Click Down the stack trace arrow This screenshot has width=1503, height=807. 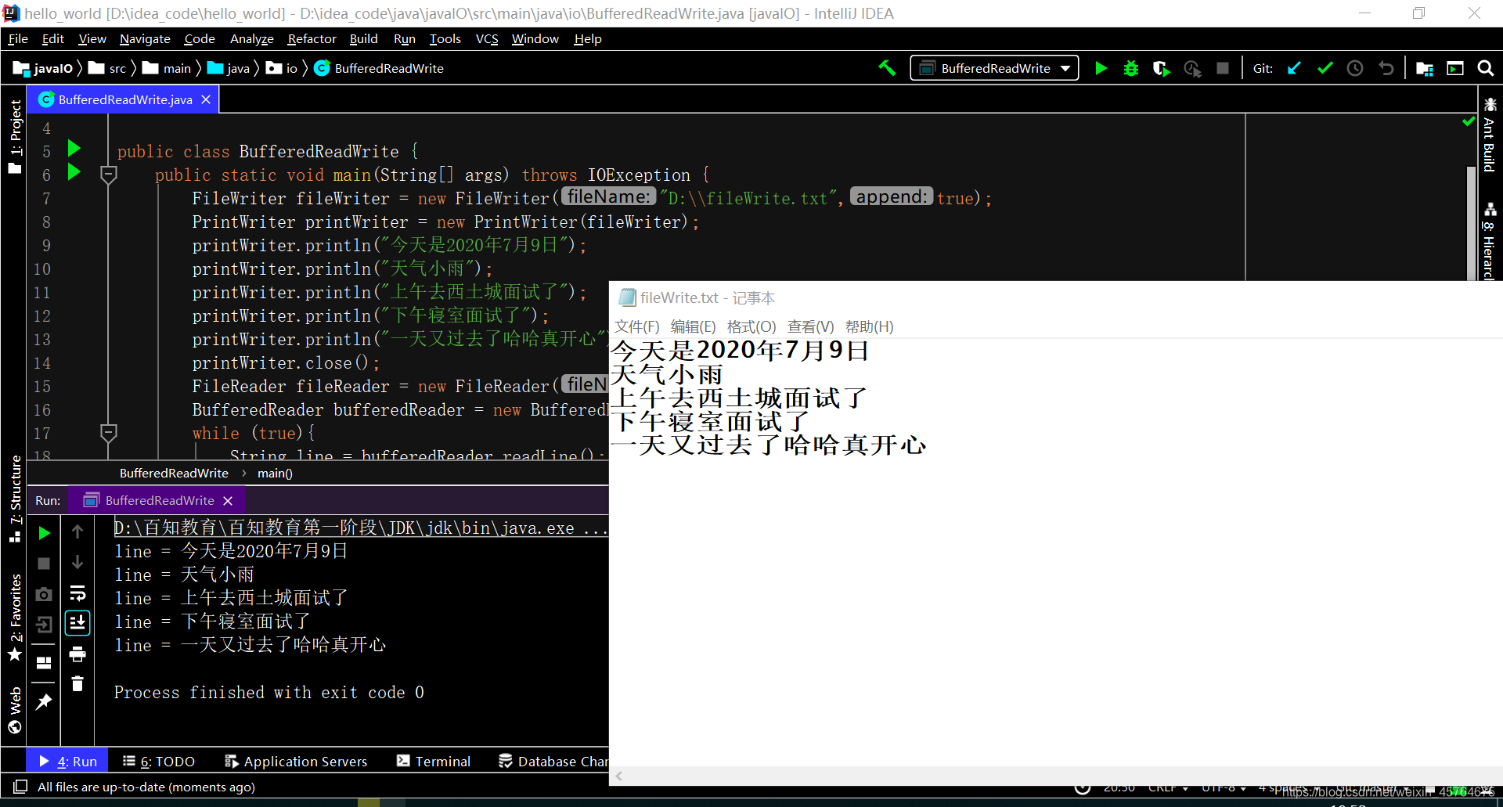(x=77, y=562)
